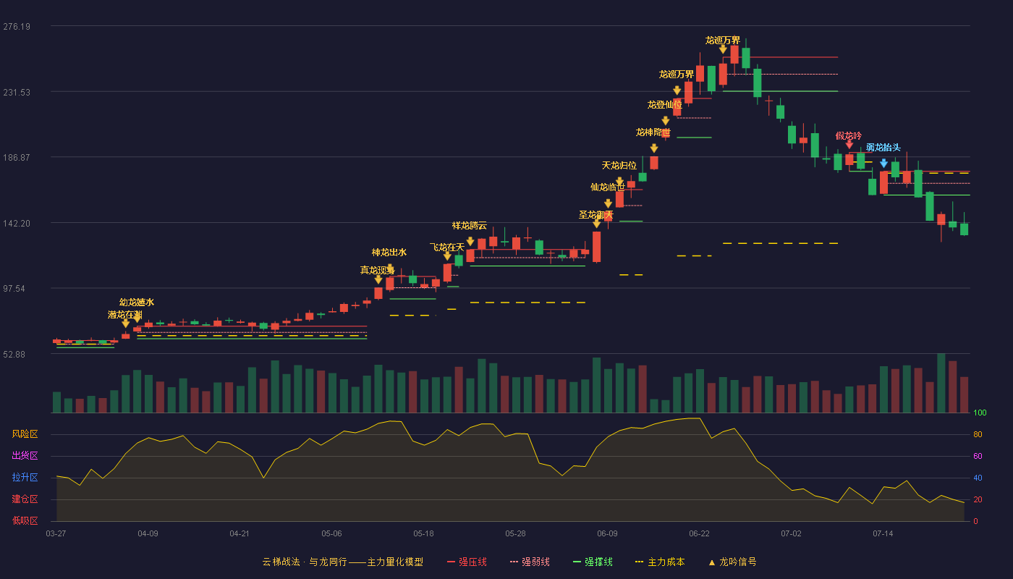Click the 风险区 zone label
1013x579 pixels.
coord(25,434)
